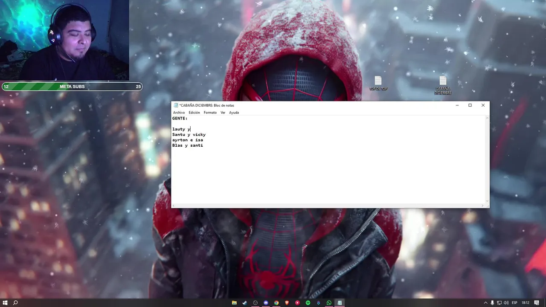Screen dimensions: 546x307
Task: Open the notification center icon
Action: point(537,303)
